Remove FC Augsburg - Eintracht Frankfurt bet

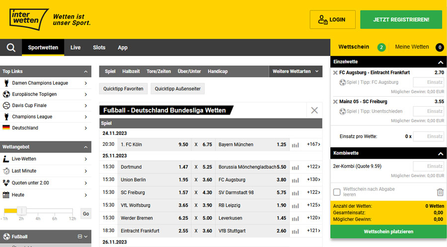tap(335, 73)
